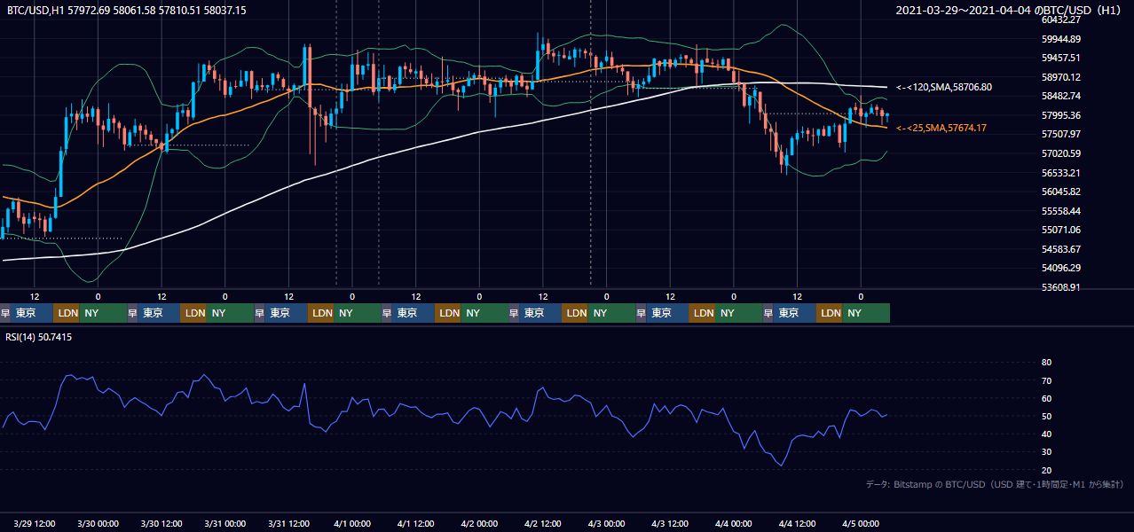Viewport: 1134px width, 532px height.
Task: Select the 3/30 00:00 time axis label
Action: click(98, 523)
